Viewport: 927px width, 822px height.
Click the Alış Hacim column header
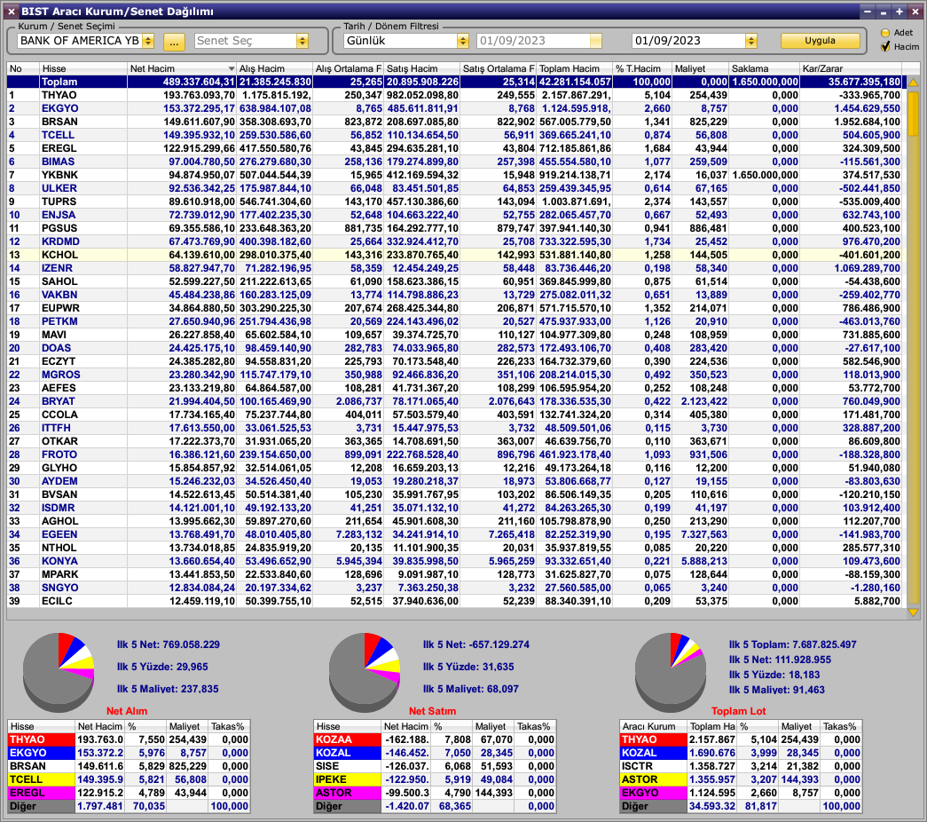pyautogui.click(x=274, y=68)
